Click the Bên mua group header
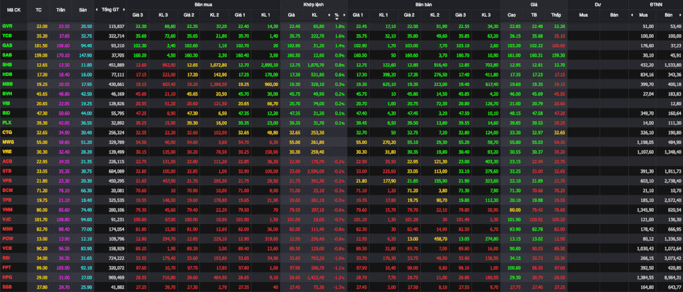The height and width of the screenshot is (292, 683). pos(203,4)
